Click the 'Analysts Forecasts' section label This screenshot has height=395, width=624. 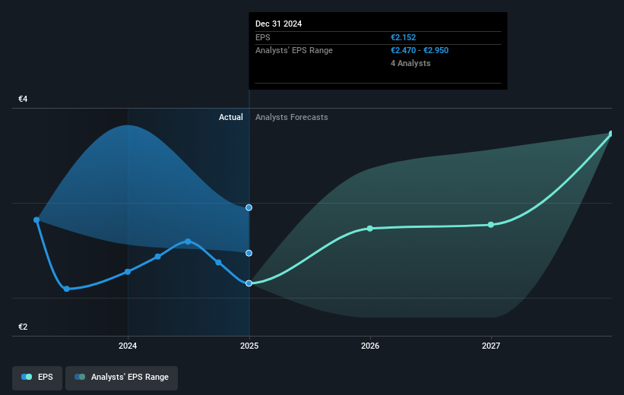pos(292,117)
